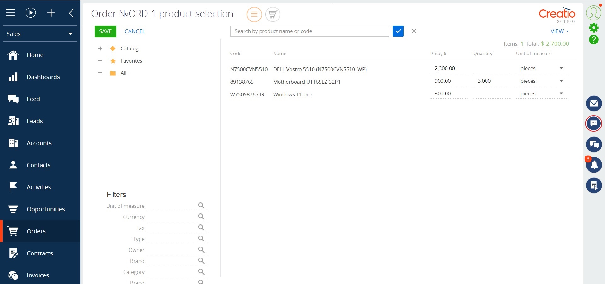The width and height of the screenshot is (605, 284).
Task: Click the shopping cart icon near the order title
Action: pos(272,14)
